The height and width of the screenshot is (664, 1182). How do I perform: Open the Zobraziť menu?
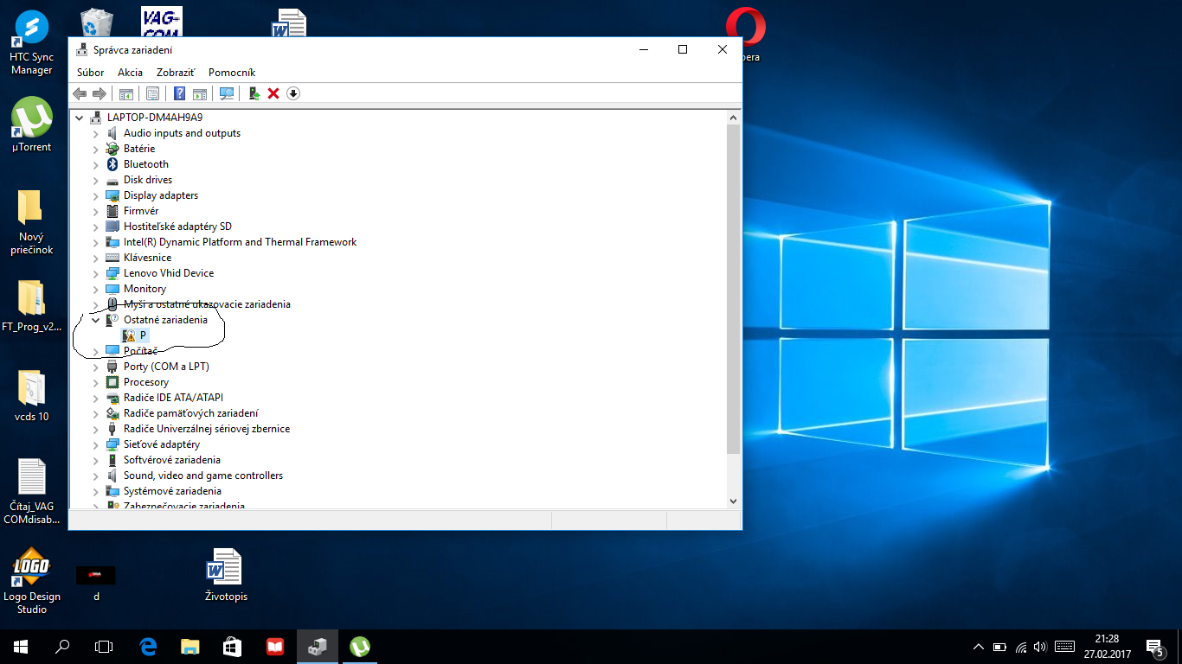pyautogui.click(x=176, y=73)
